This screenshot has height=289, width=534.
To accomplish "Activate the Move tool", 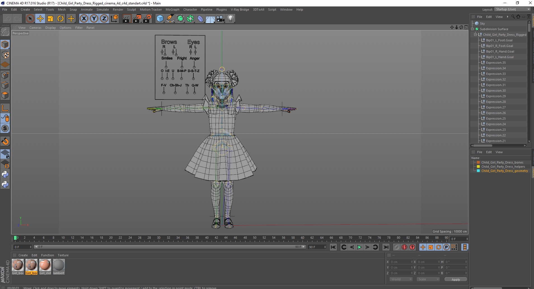I will click(x=40, y=19).
